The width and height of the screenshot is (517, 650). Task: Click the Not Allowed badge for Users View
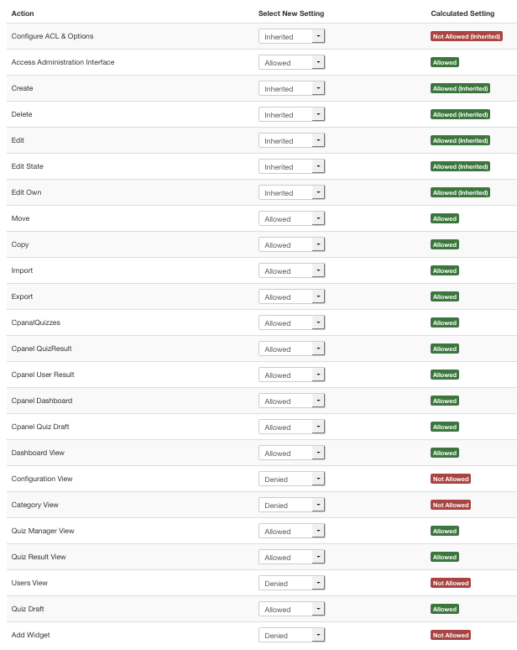(x=451, y=584)
